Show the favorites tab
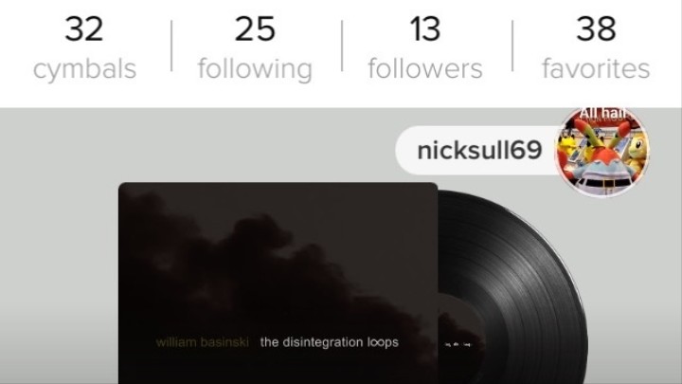The width and height of the screenshot is (682, 384). 596,48
